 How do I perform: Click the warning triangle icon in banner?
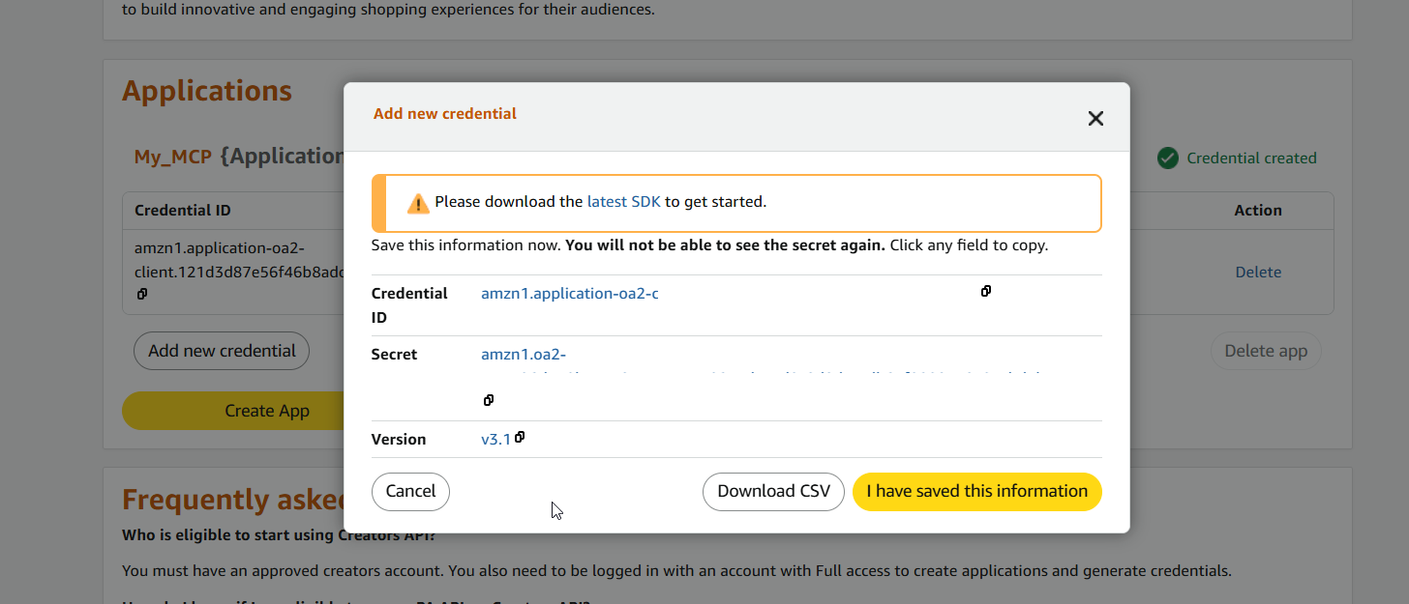(418, 203)
